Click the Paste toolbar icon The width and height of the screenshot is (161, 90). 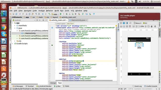click(x=32, y=14)
